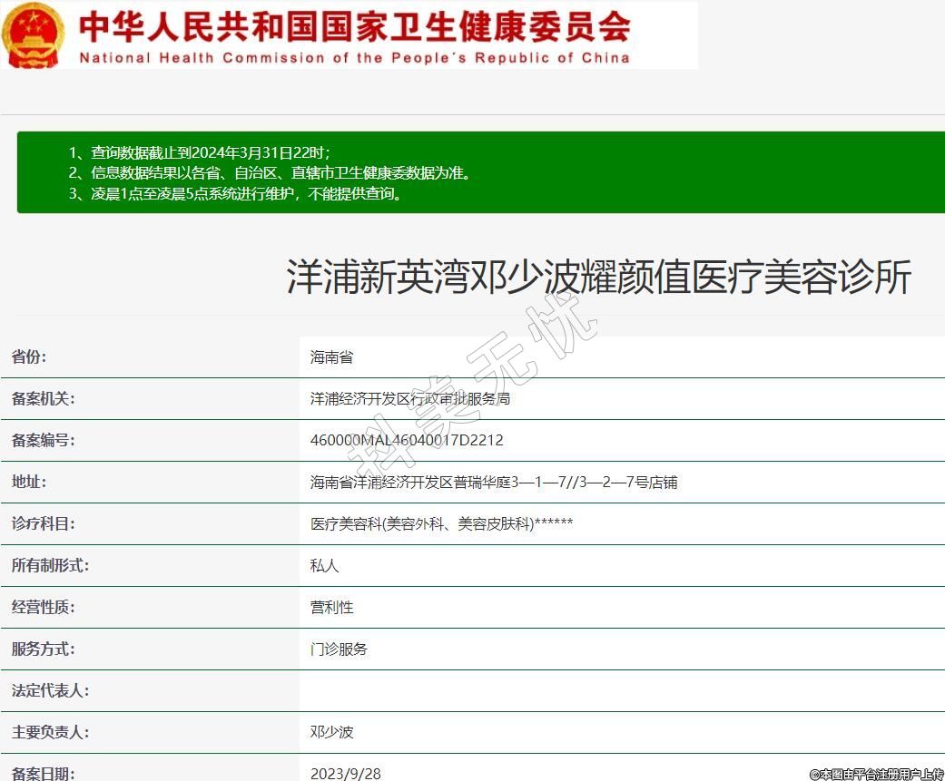Viewport: 945px width, 781px height.
Task: Click the 营利性 business nature value
Action: pos(331,608)
